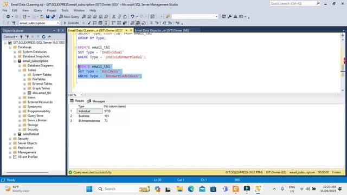347x195 pixels.
Task: Click the Type column header in results
Action: coord(89,107)
